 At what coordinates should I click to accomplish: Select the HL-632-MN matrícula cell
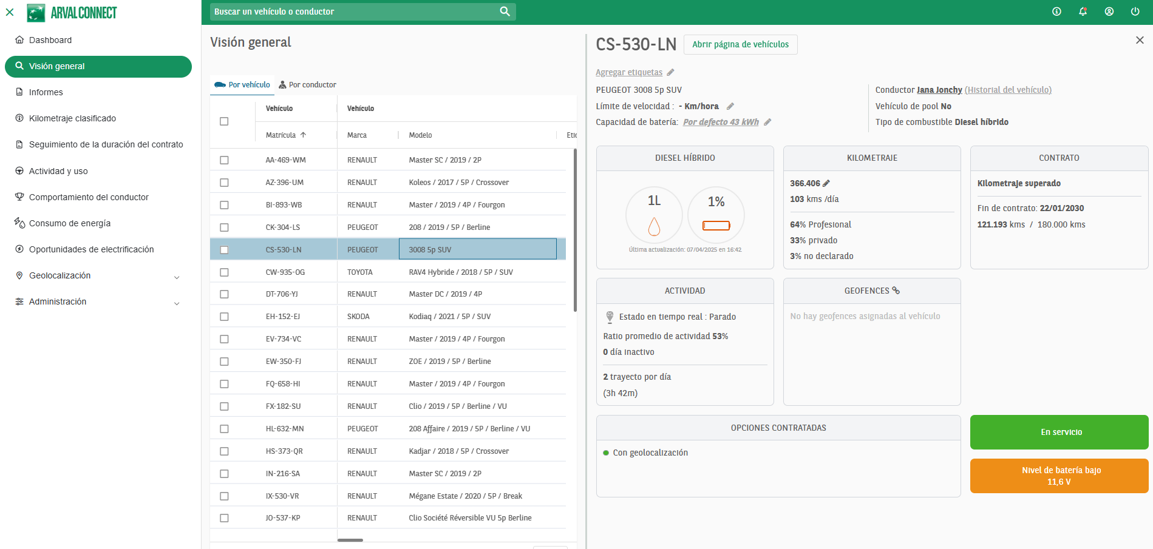296,429
